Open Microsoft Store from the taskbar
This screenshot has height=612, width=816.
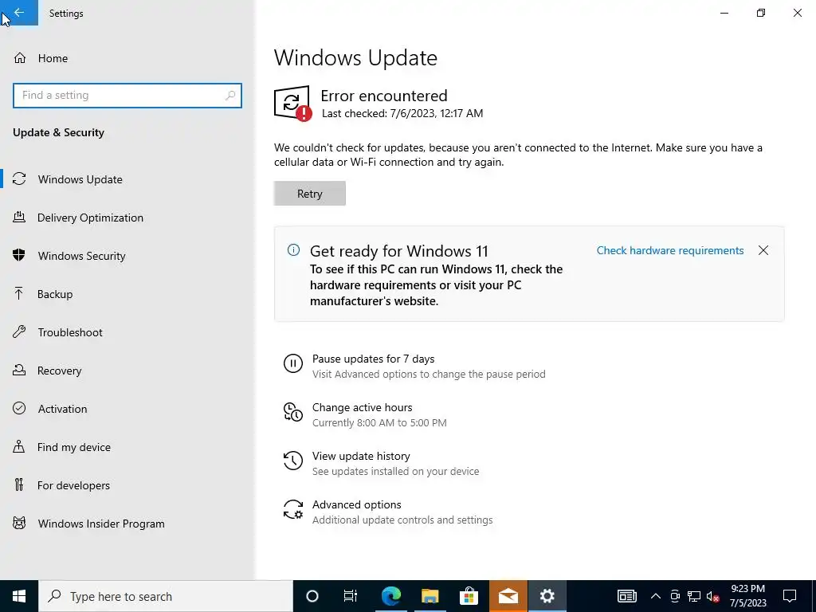click(x=469, y=596)
